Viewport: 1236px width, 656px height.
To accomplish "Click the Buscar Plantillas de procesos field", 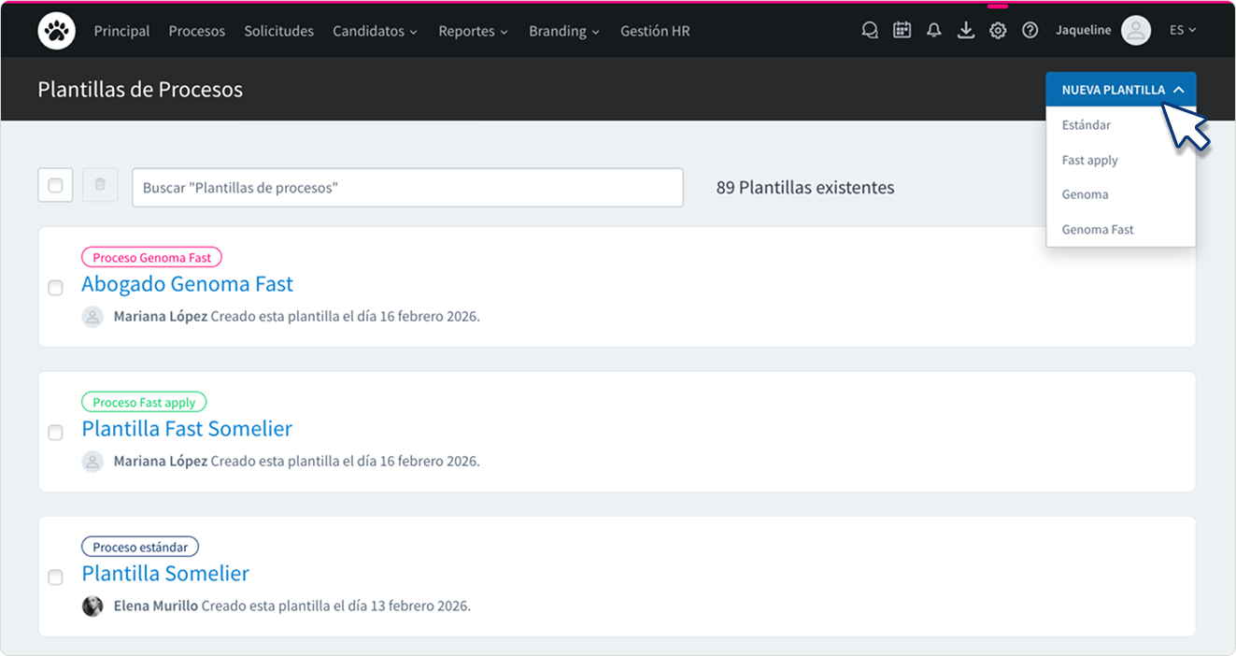I will coord(407,188).
